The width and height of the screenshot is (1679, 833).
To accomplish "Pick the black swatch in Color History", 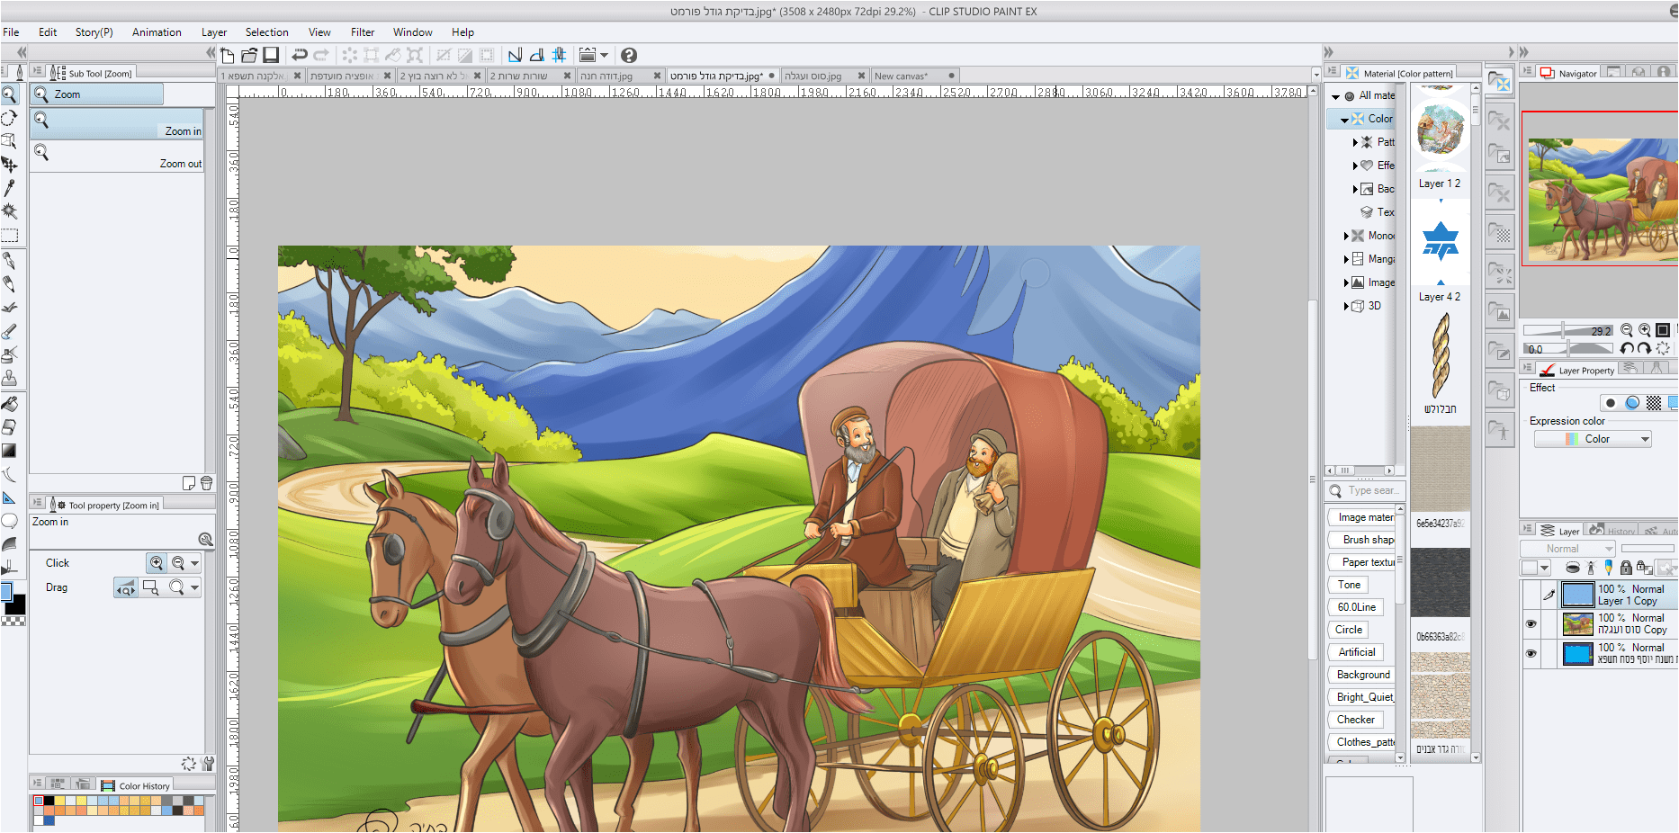I will pos(49,800).
